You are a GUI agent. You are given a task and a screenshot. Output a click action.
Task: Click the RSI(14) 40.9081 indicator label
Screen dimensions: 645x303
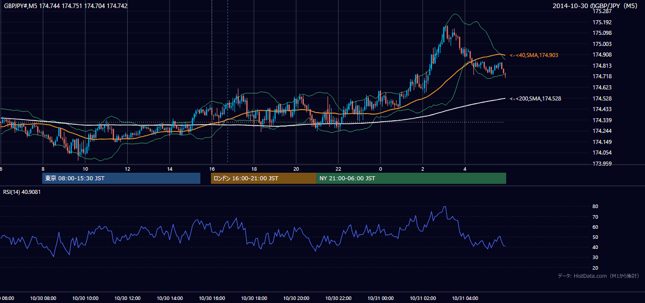22,192
